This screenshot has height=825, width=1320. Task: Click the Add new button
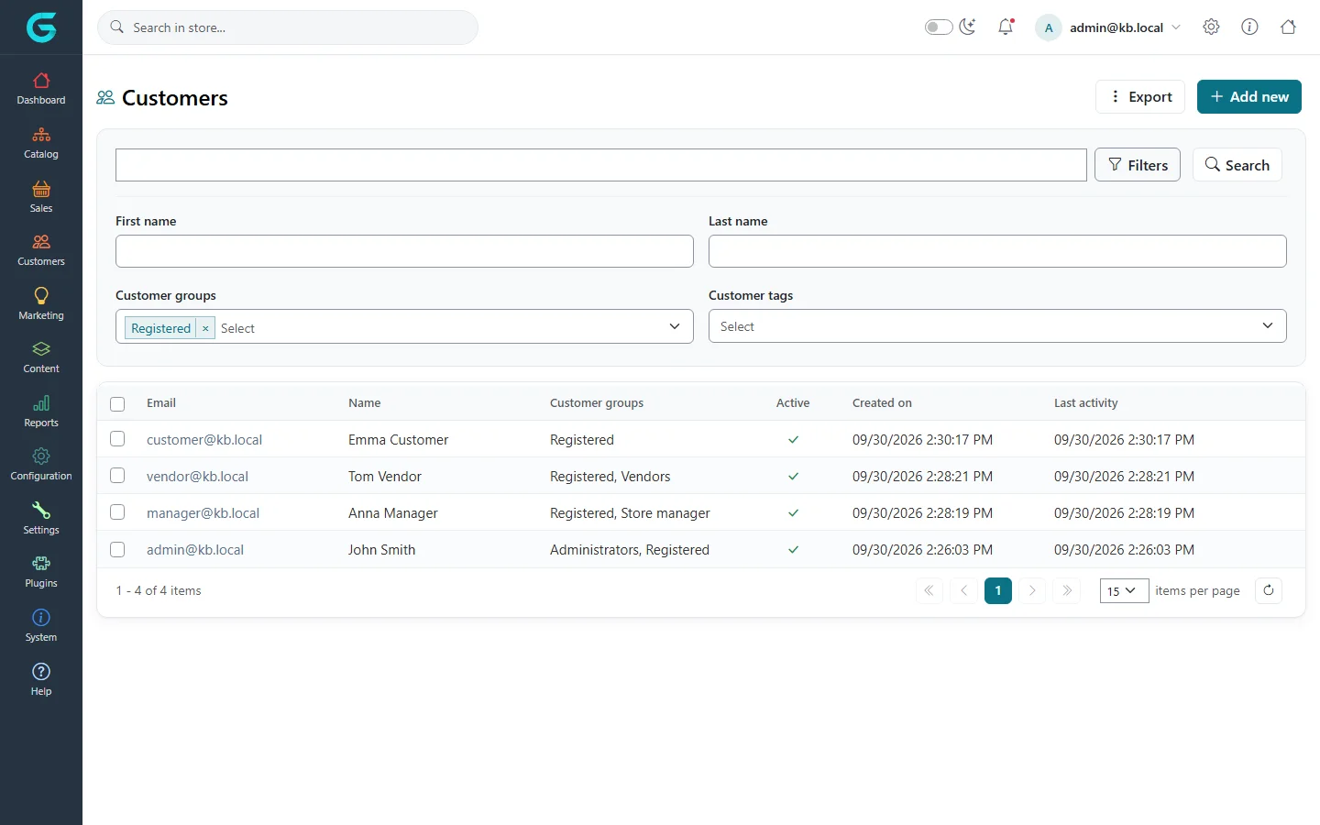[1249, 96]
